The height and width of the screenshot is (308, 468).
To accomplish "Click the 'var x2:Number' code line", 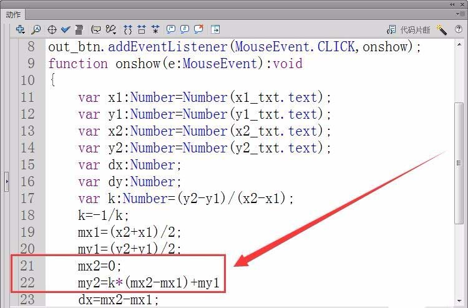I will [x=205, y=131].
